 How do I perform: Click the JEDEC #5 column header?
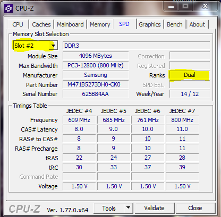click(x=114, y=111)
